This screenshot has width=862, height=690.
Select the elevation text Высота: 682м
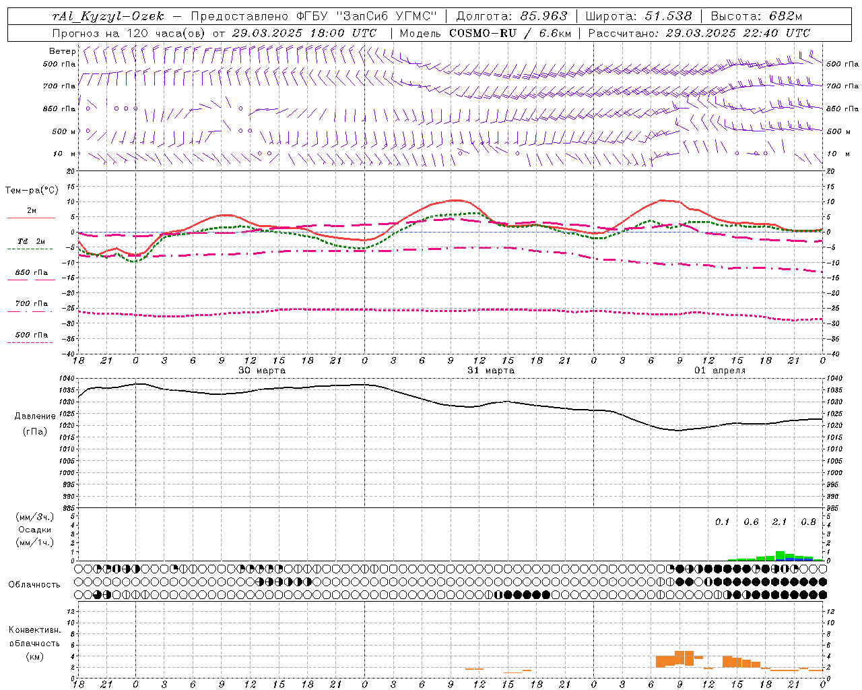pos(757,16)
